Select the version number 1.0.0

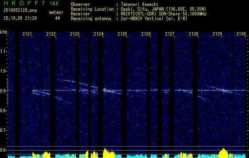point(54,4)
